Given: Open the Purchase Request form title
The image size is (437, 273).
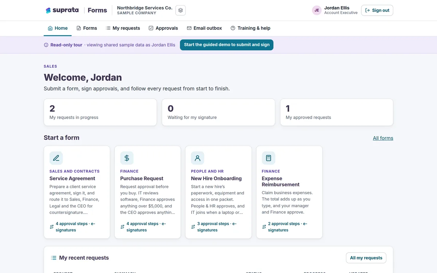Looking at the screenshot, I should (142, 178).
